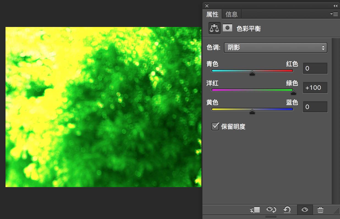View previous state eye-arrow icon
Image resolution: width=340 pixels, height=219 pixels.
coord(271,210)
